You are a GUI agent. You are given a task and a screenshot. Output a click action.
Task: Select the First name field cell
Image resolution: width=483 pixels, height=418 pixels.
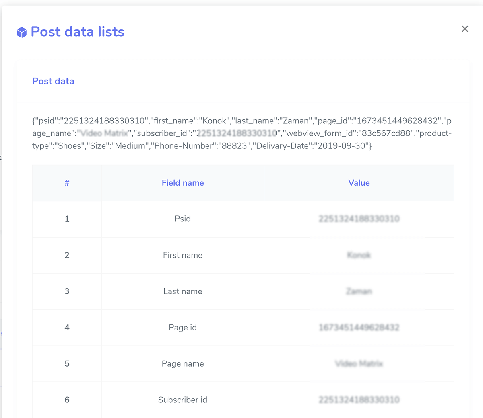[x=183, y=255]
